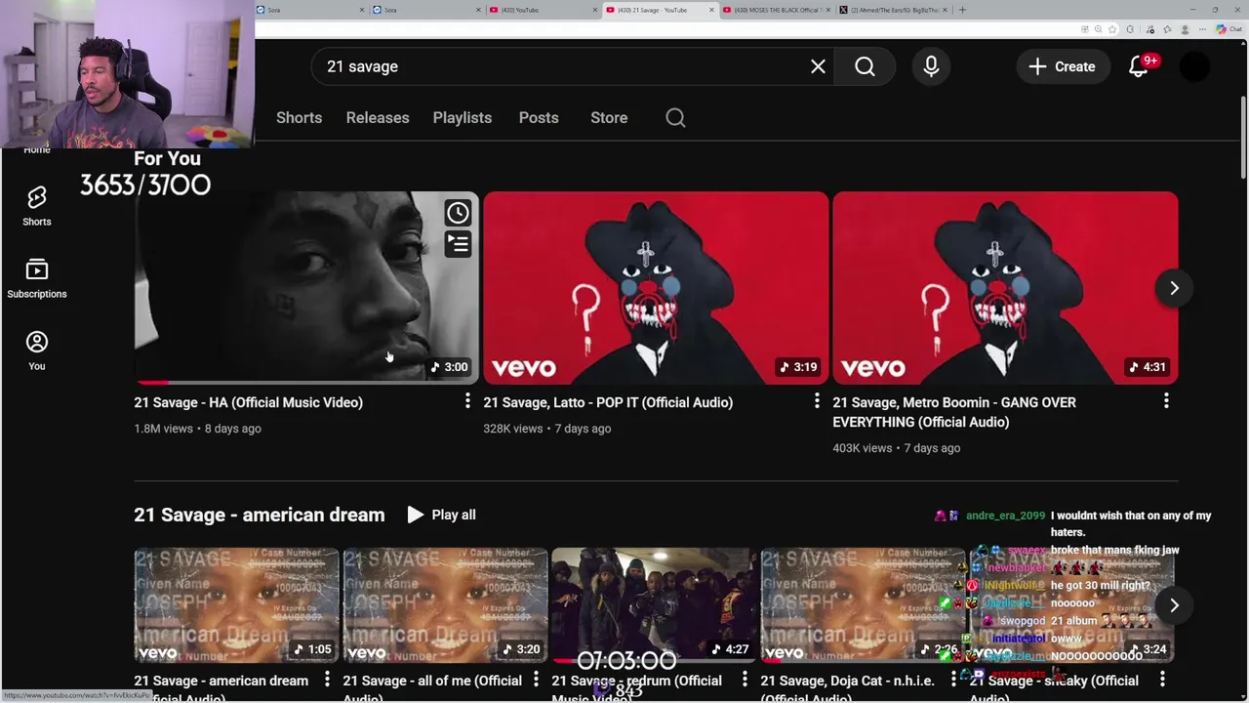Image resolution: width=1249 pixels, height=703 pixels.
Task: Open Subscriptions in the sidebar
Action: click(x=37, y=278)
